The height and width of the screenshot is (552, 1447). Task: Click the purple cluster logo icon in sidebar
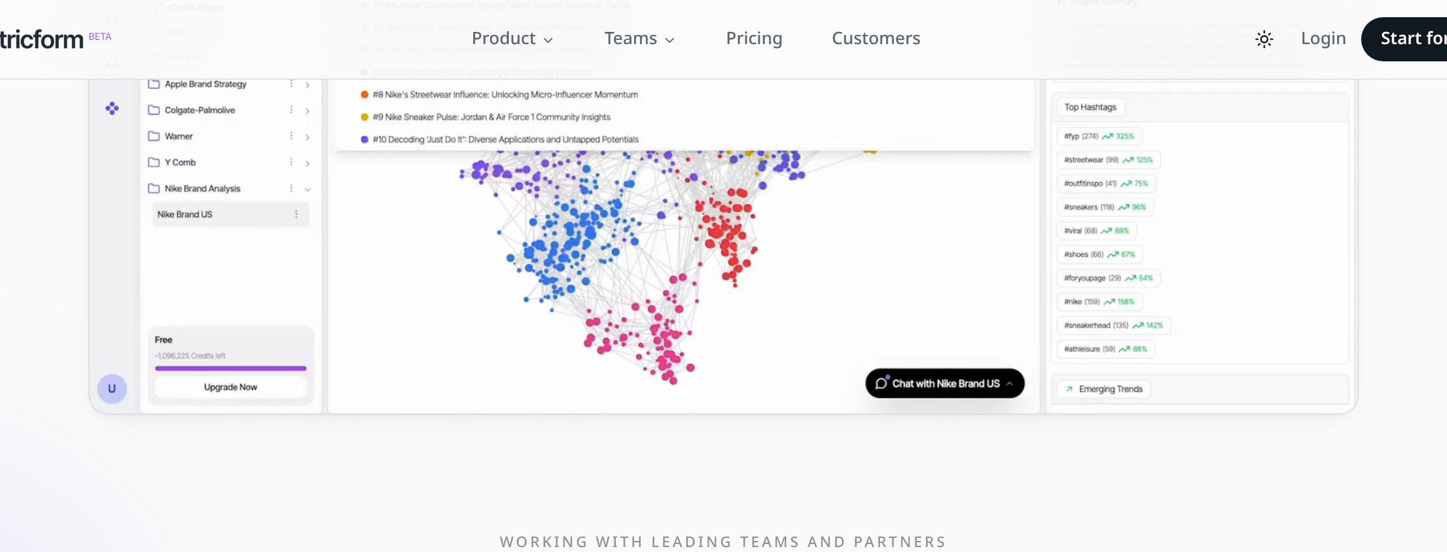tap(112, 109)
